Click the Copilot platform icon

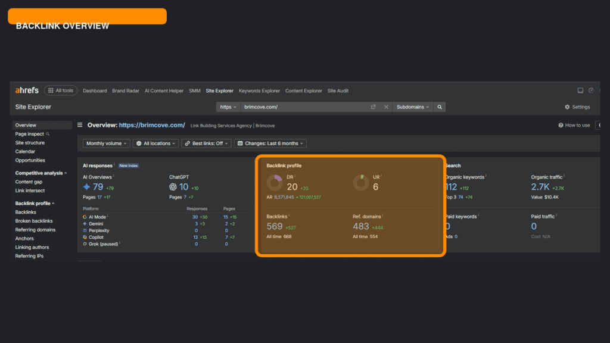[85, 237]
